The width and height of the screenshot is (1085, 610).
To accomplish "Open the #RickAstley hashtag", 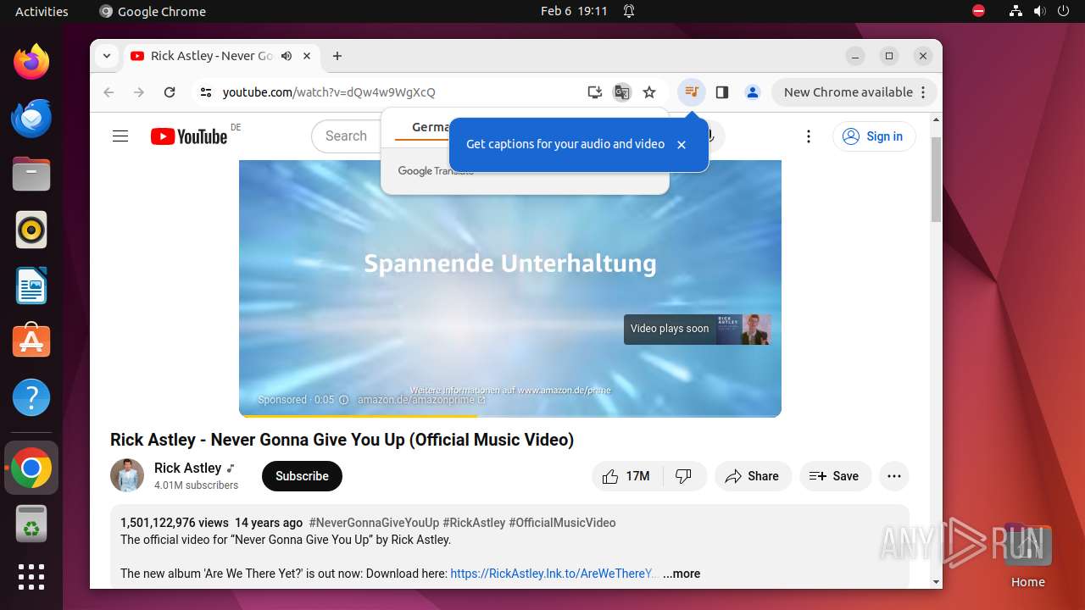I will click(474, 523).
